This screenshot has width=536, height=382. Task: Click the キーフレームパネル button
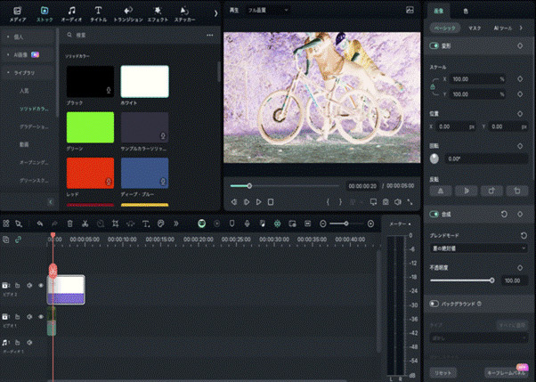tap(506, 371)
